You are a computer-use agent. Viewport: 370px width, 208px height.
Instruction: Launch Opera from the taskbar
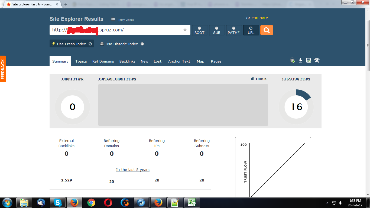pyautogui.click(x=108, y=203)
